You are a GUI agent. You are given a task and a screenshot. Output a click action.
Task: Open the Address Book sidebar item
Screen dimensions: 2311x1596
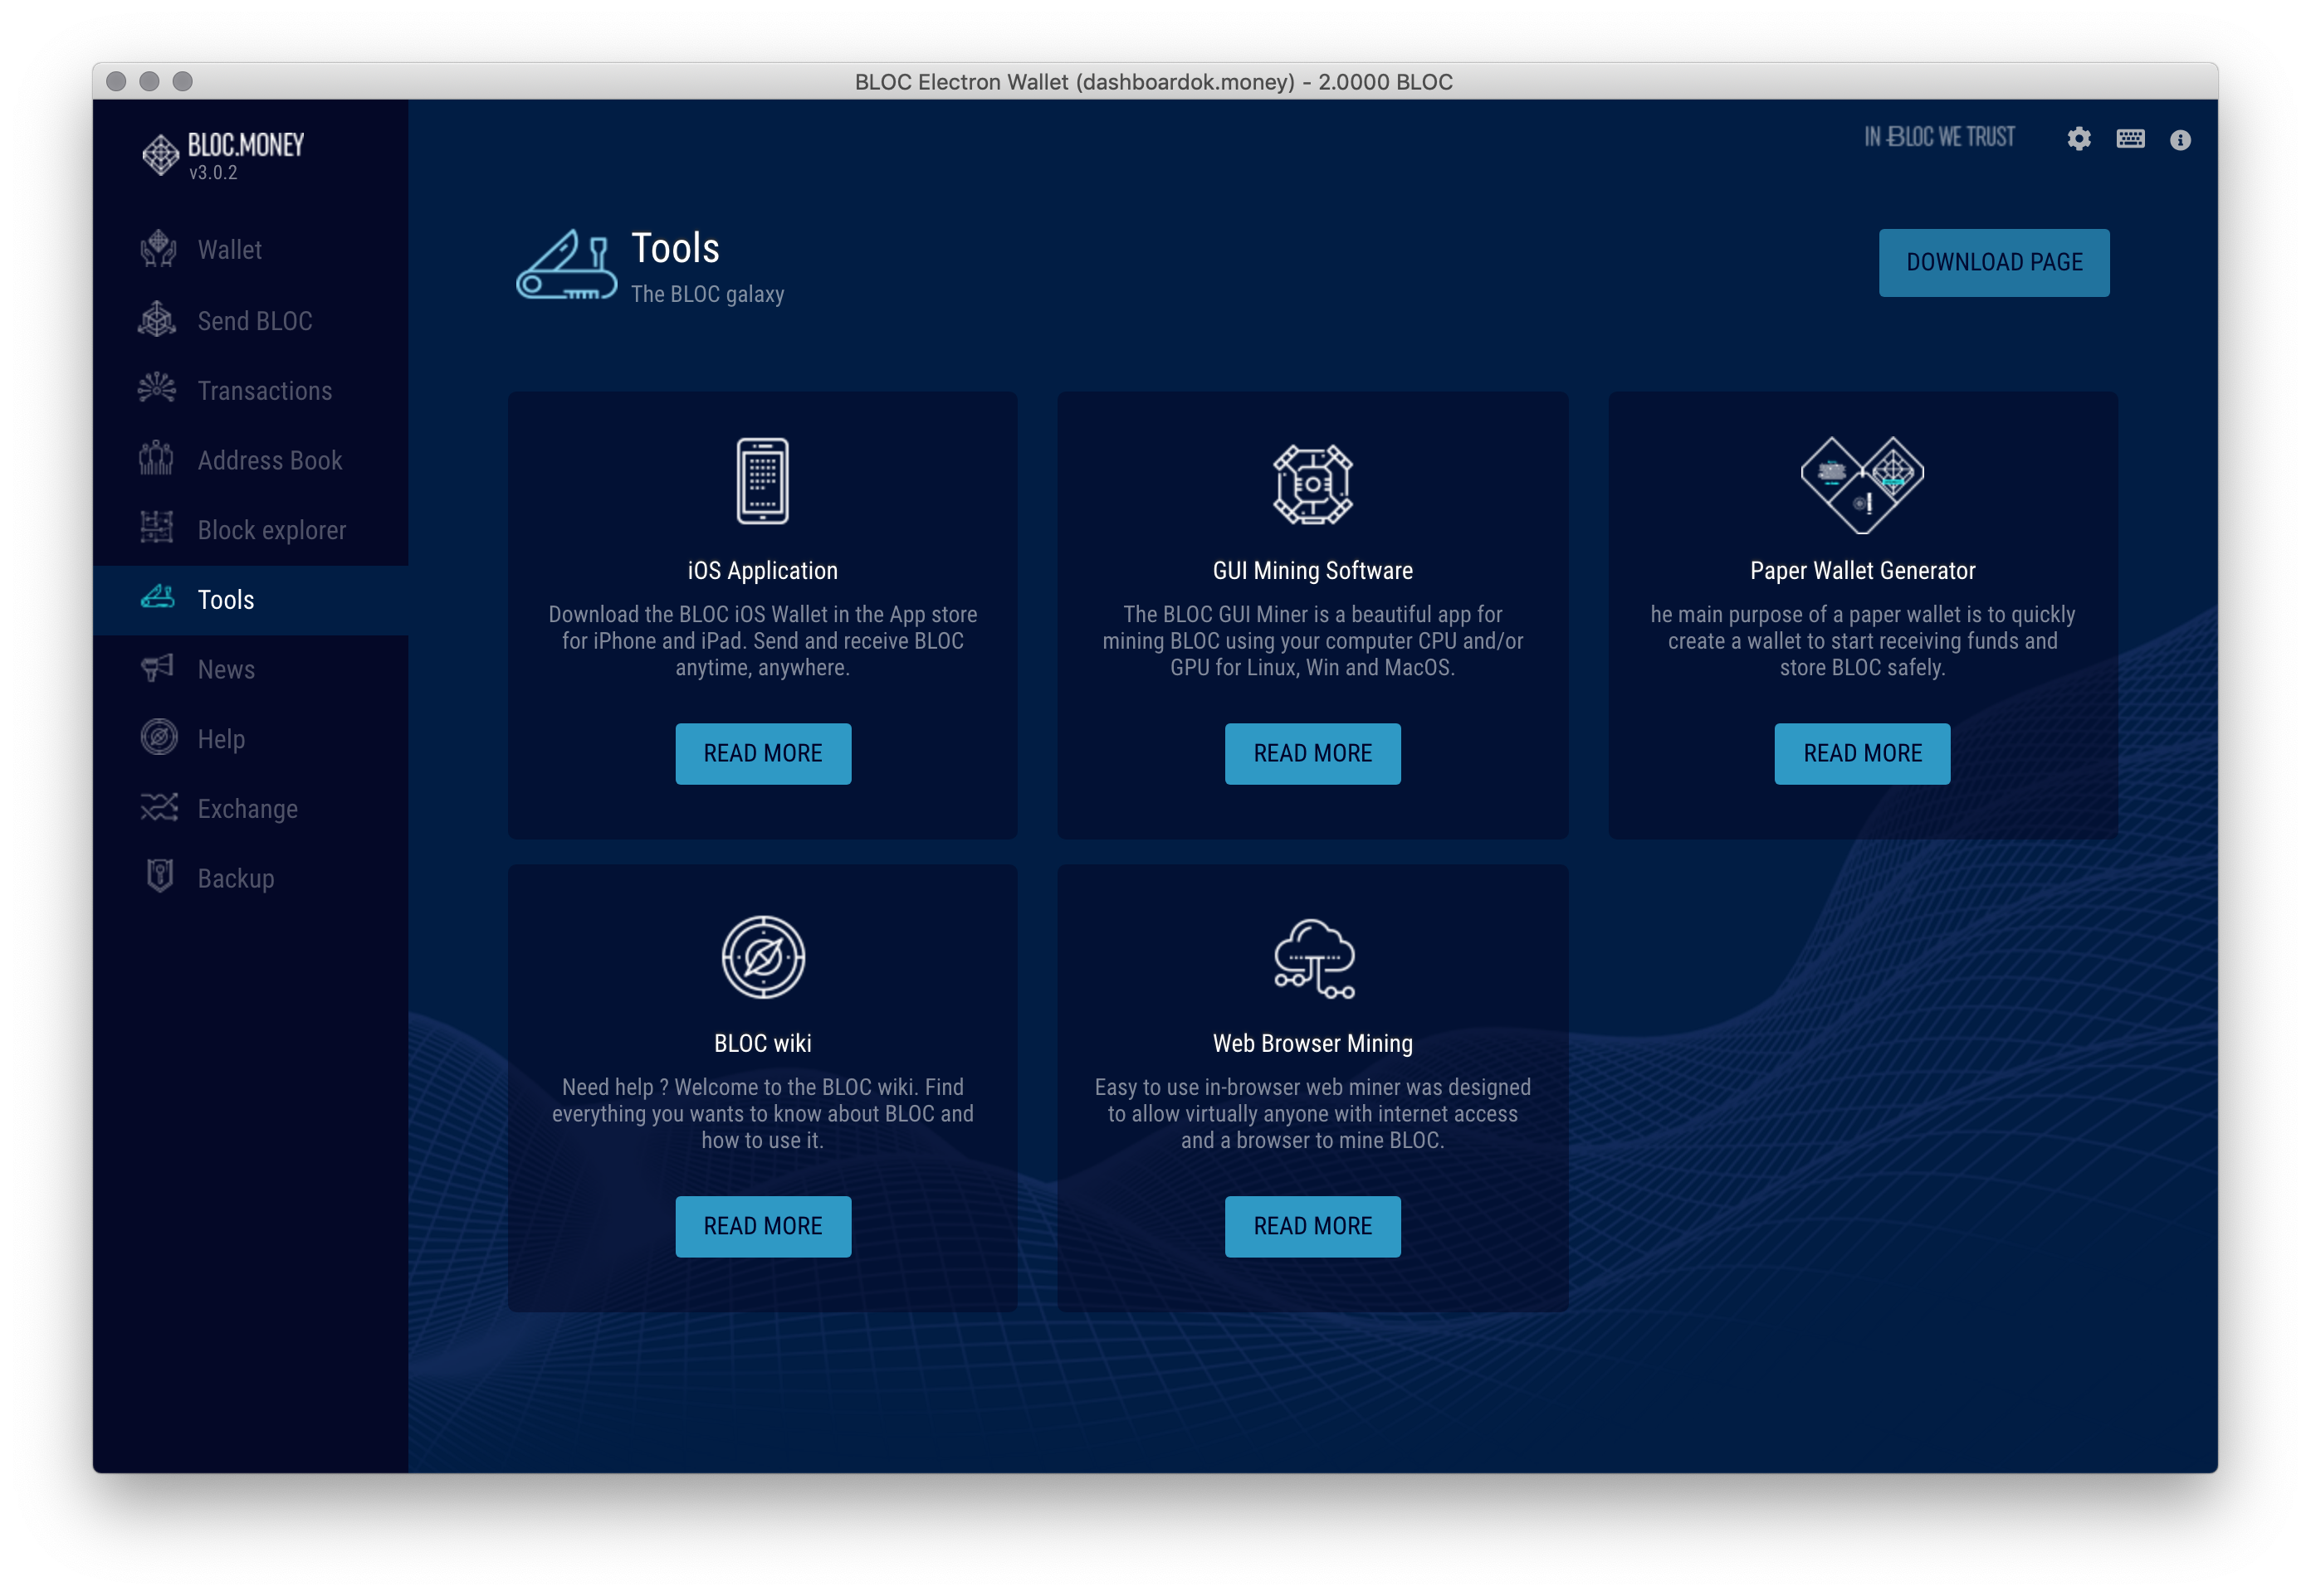[x=269, y=460]
